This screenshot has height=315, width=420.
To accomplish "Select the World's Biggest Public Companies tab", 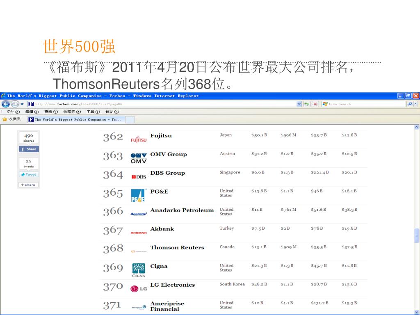I will pyautogui.click(x=76, y=119).
